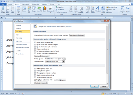Click scroll-down arrow in options dialog

(x=107, y=83)
